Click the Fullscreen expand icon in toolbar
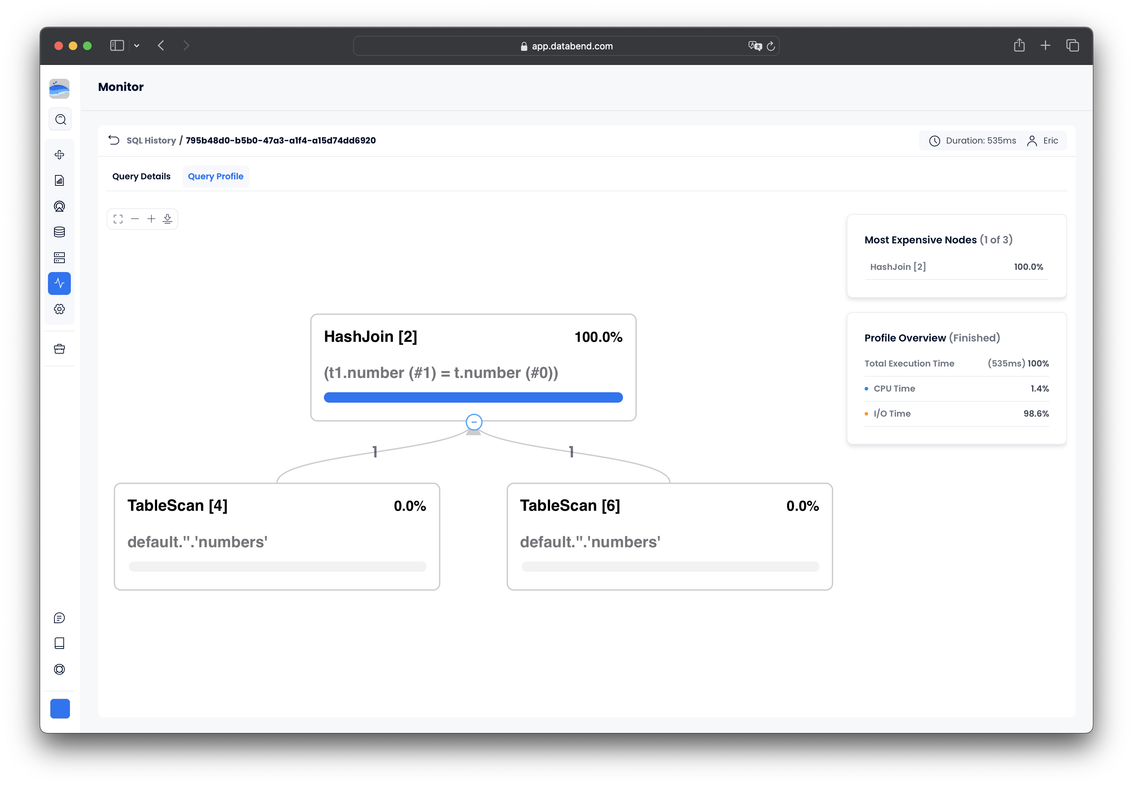The width and height of the screenshot is (1133, 786). [119, 219]
